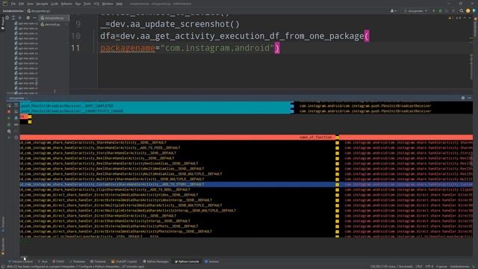Click the teal icon at toolbar's right end

coord(474,10)
